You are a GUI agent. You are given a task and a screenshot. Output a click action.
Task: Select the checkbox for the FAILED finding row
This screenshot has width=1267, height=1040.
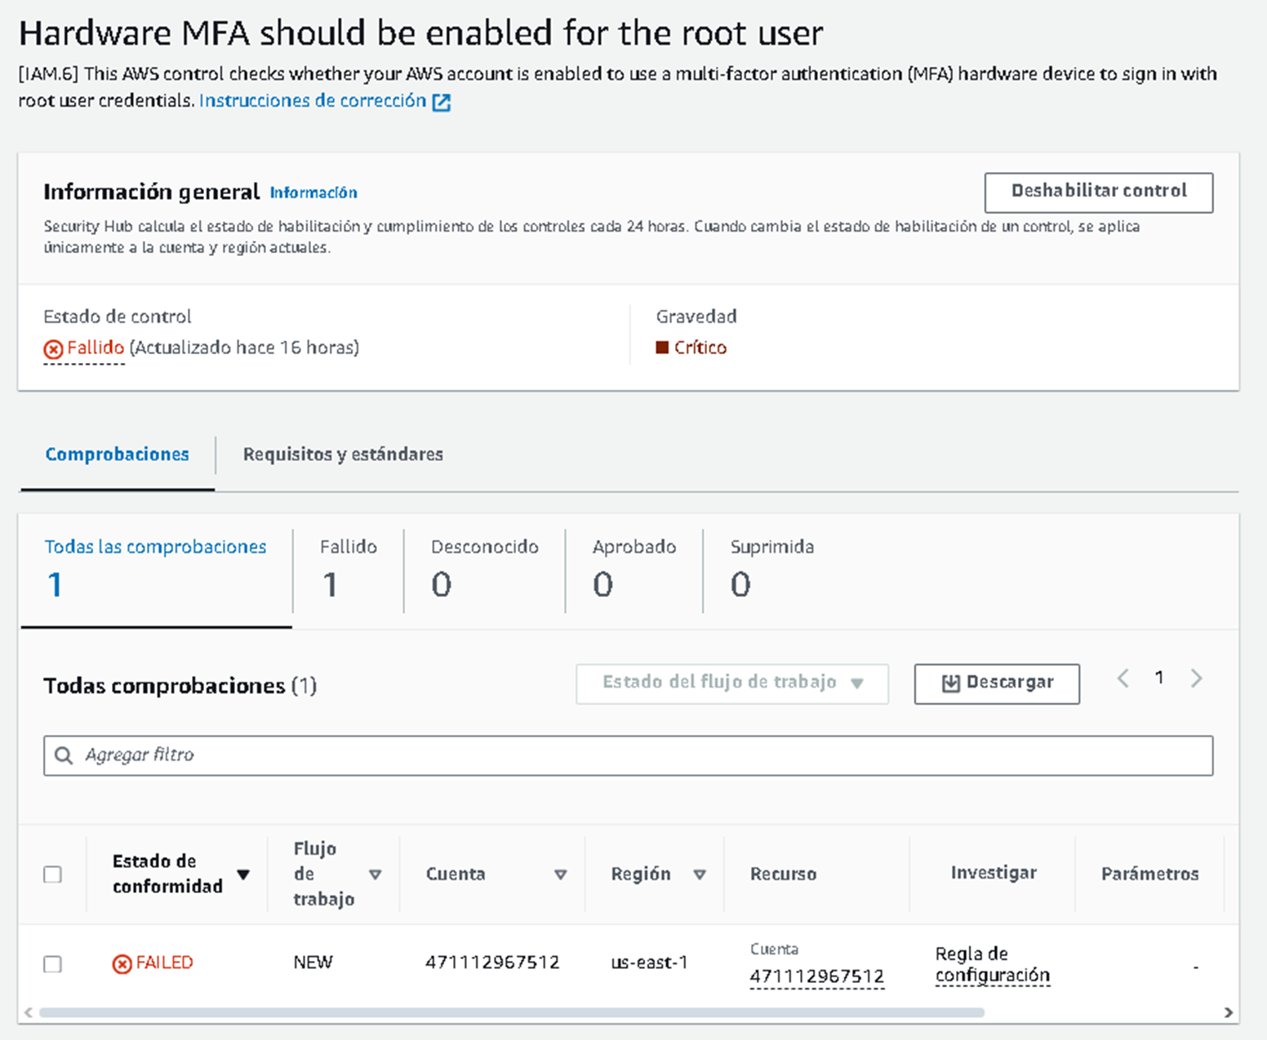tap(53, 964)
